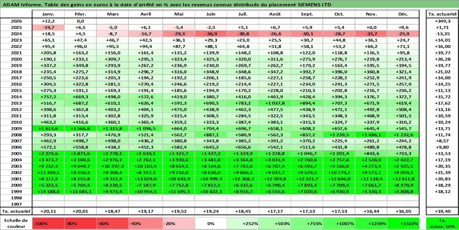Viewport: 459px width, 230px height.
Task: Click the 1997 year row label
Action: (x=16, y=204)
